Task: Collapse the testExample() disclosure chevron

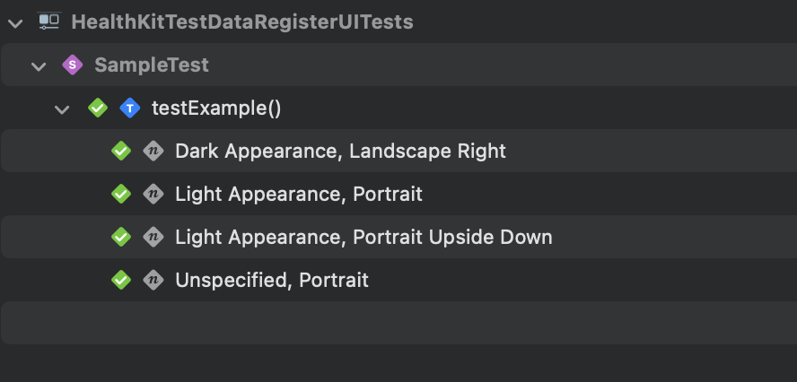Action: tap(61, 109)
